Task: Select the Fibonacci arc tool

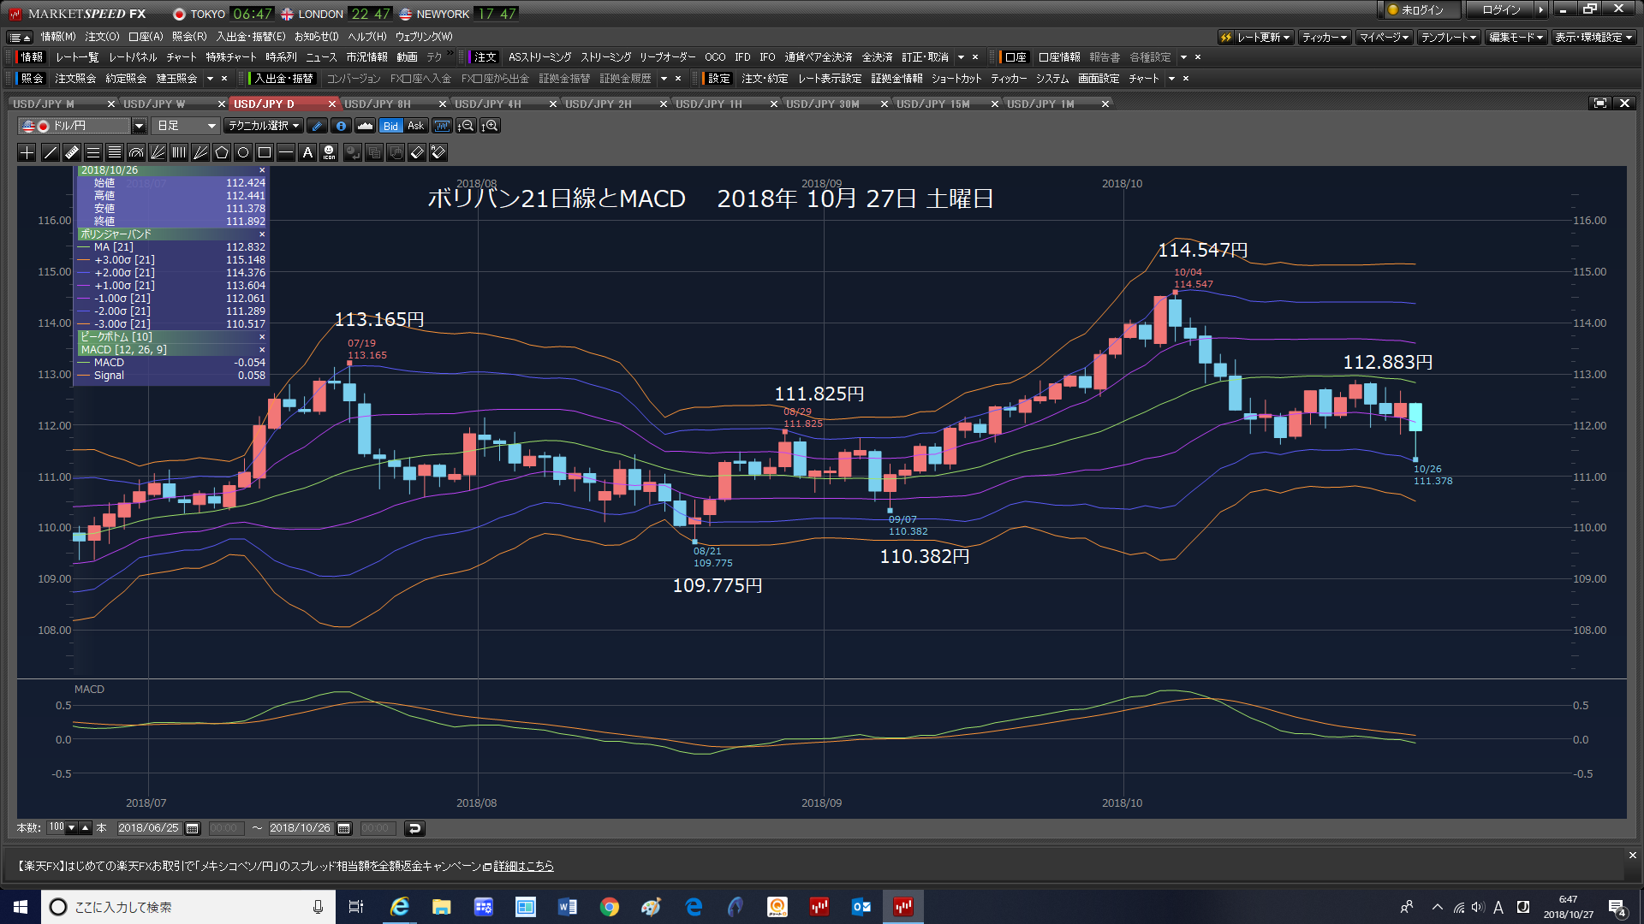Action: [136, 152]
